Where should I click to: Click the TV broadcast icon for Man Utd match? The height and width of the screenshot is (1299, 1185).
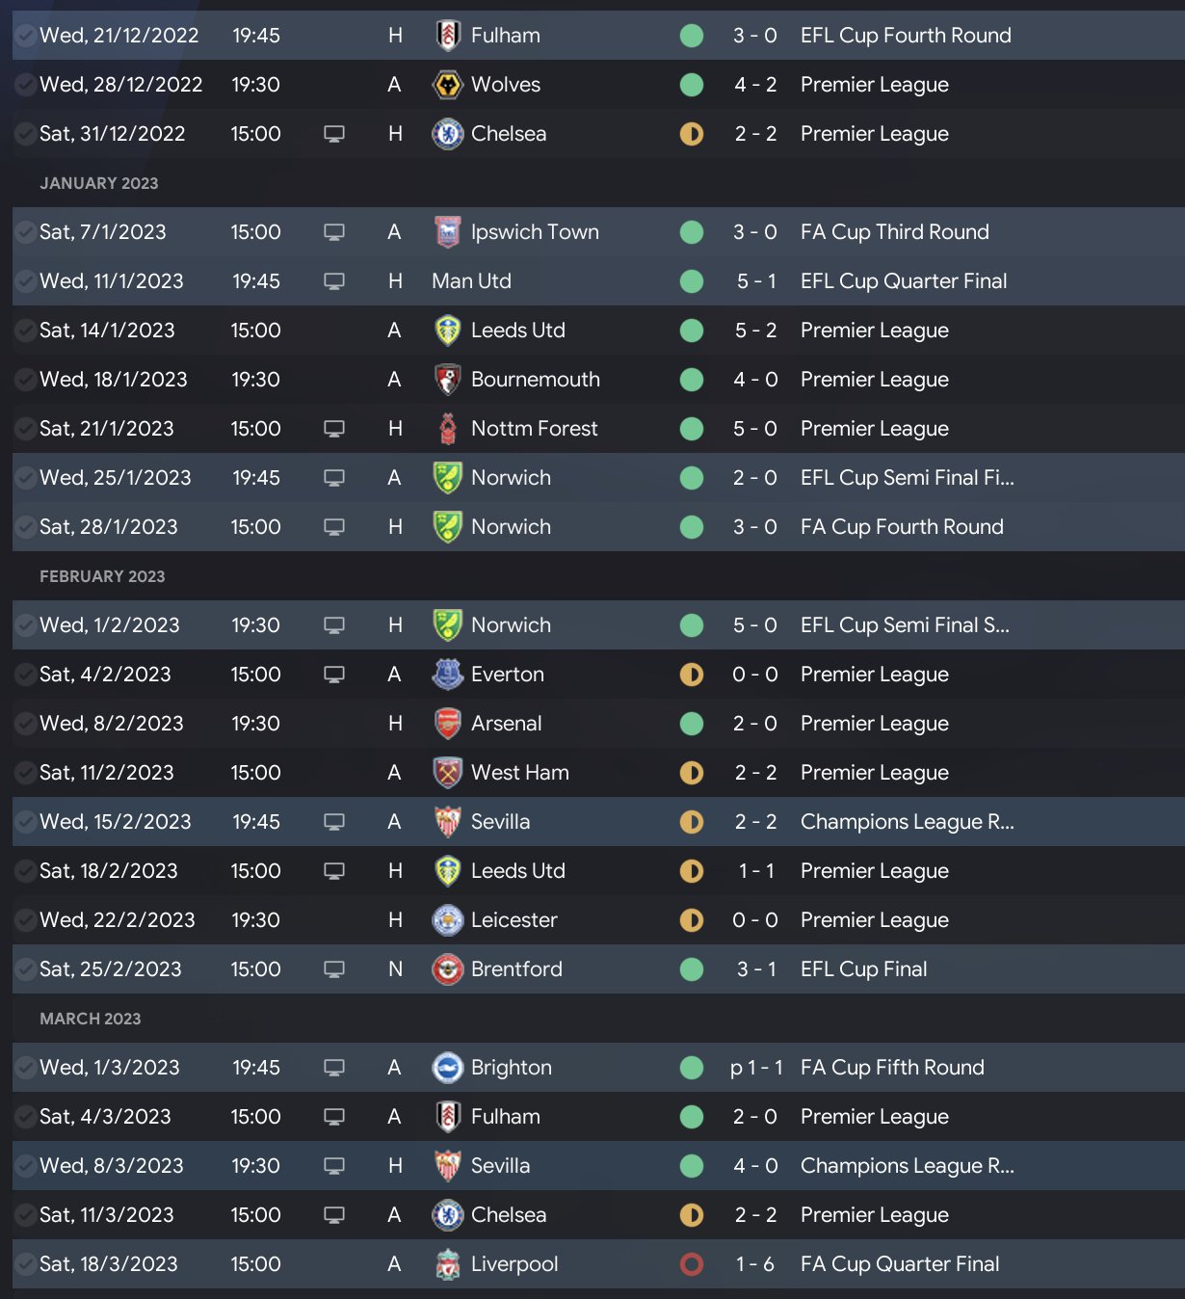click(x=334, y=281)
